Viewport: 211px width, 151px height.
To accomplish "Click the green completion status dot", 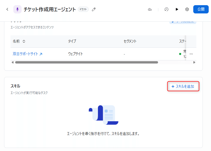I will click(180, 54).
